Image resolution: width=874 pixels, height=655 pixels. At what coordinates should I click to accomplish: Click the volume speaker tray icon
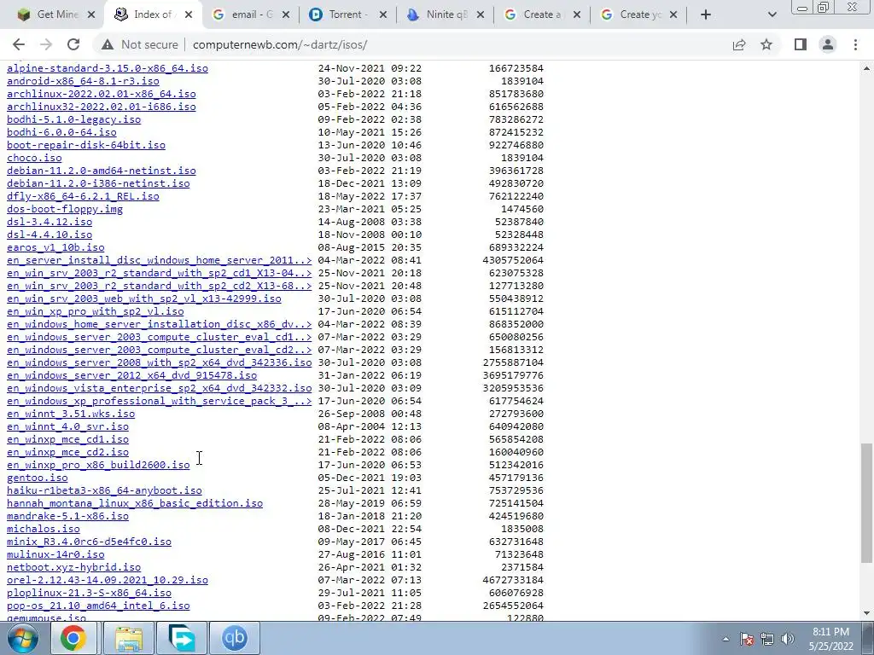point(788,639)
